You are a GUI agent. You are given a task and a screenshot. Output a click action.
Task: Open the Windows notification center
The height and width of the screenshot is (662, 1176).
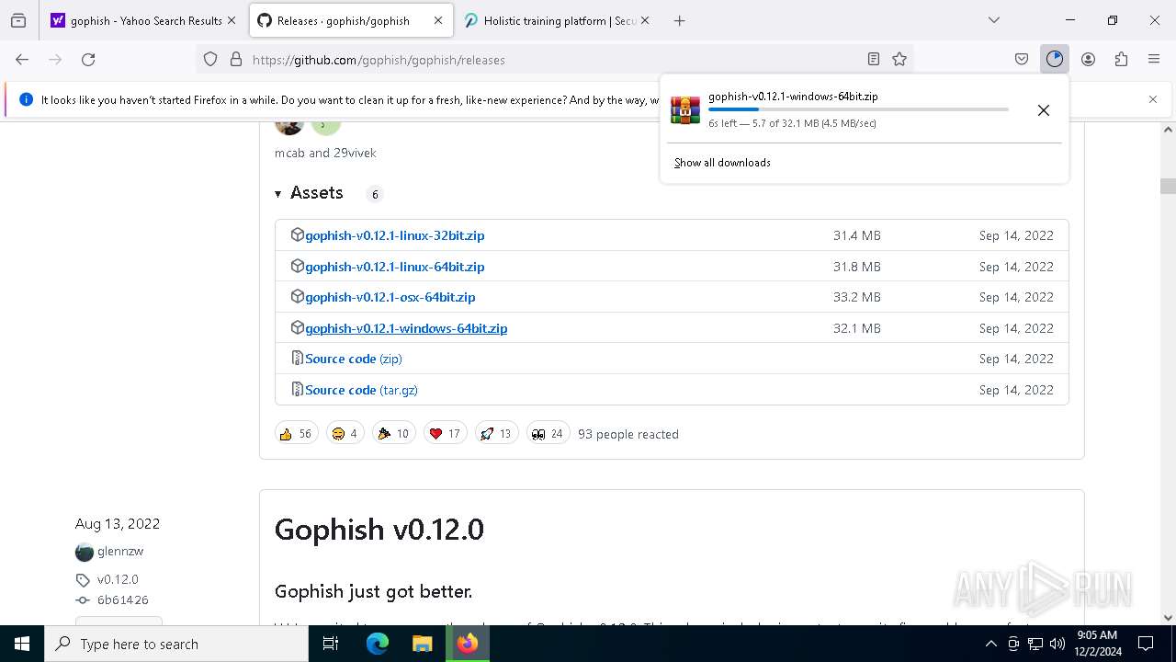[x=1146, y=644]
